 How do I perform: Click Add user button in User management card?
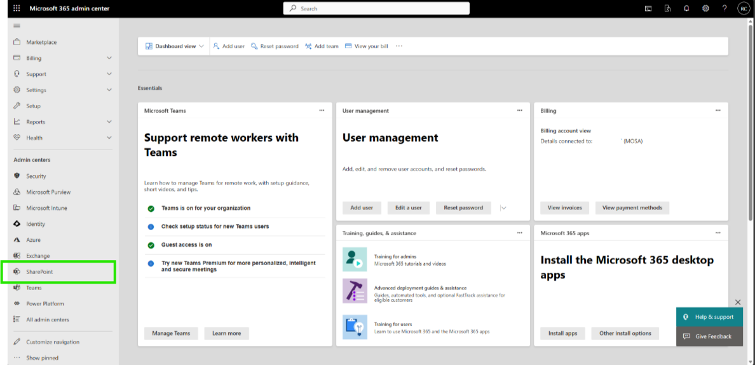362,208
